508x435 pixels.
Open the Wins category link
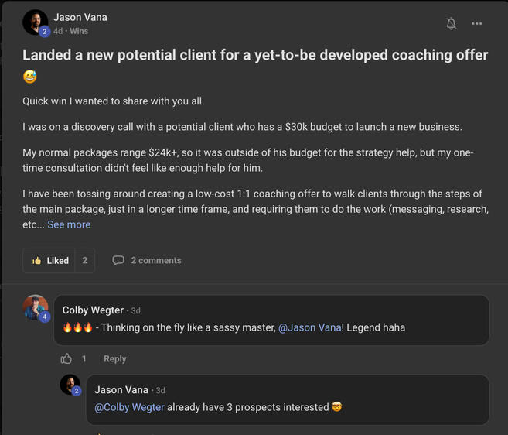click(79, 31)
